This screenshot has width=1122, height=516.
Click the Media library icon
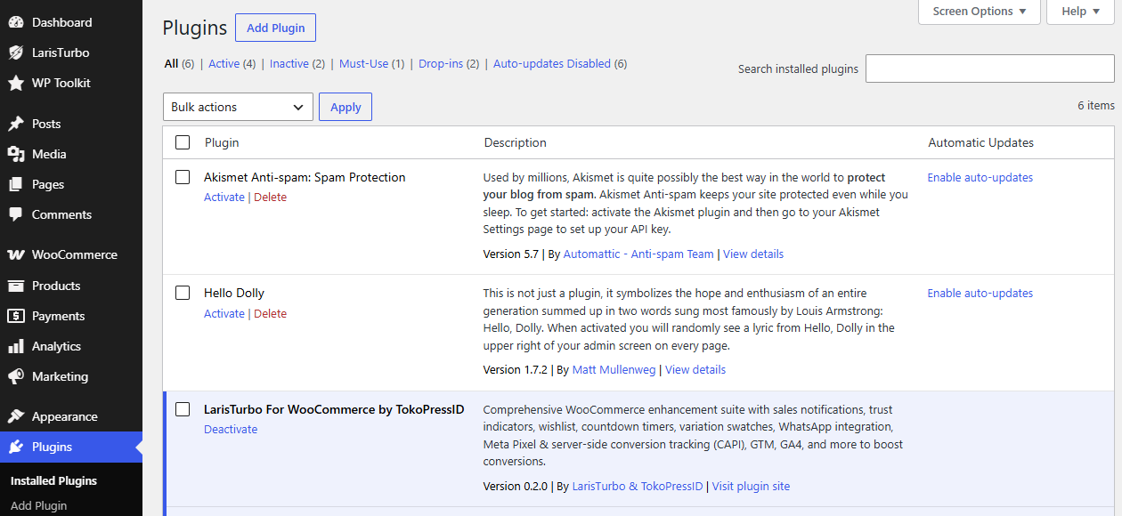pyautogui.click(x=16, y=154)
